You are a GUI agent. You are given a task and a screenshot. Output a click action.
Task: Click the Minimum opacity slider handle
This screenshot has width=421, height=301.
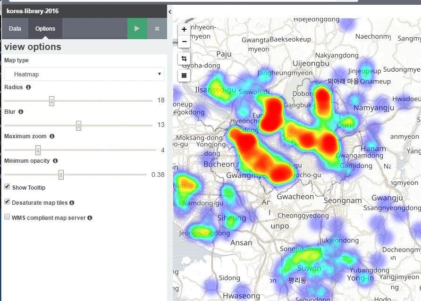click(61, 175)
